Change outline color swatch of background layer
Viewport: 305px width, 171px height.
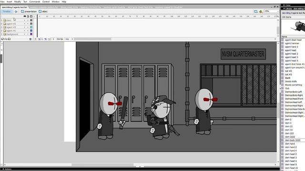31,34
